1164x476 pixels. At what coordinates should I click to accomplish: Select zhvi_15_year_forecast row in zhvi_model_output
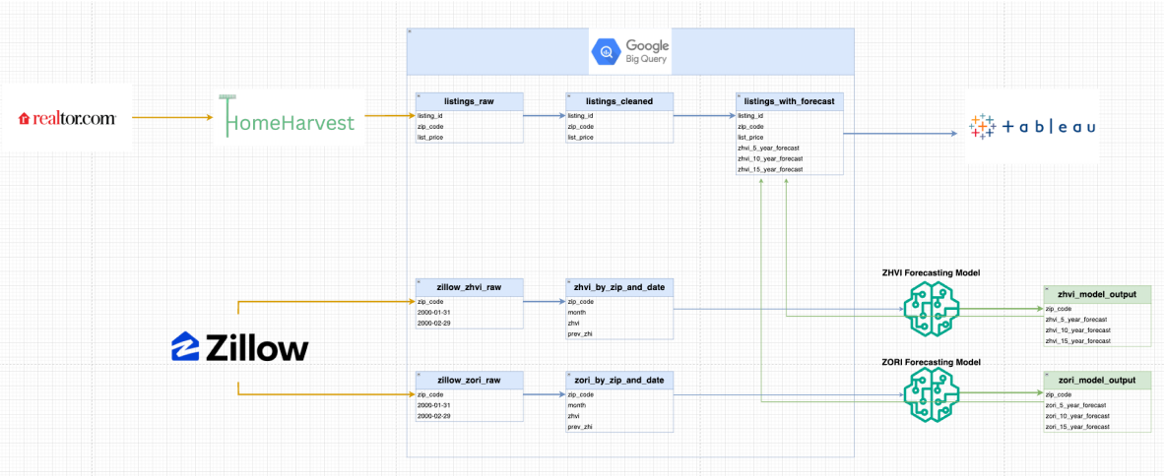tap(1097, 340)
